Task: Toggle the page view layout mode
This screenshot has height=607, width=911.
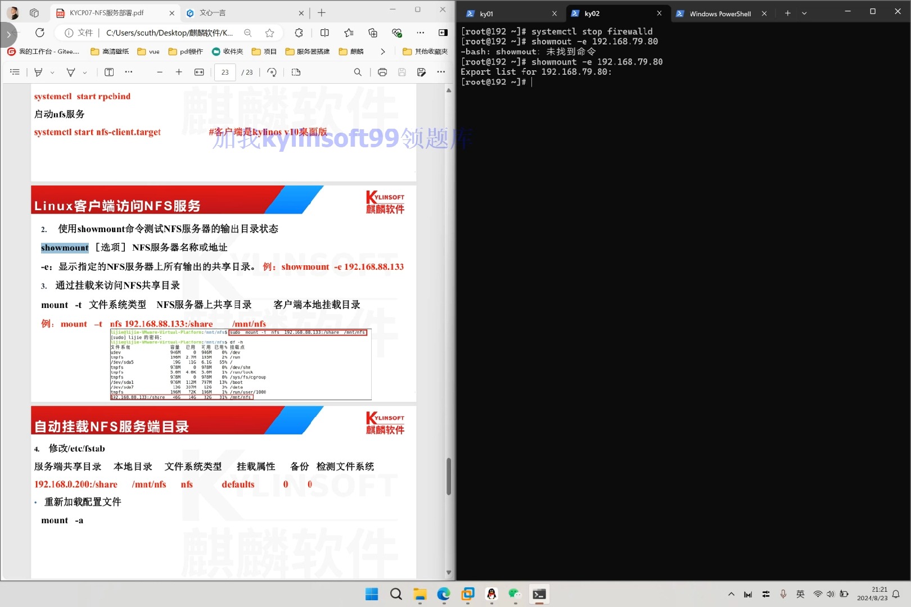Action: (295, 72)
